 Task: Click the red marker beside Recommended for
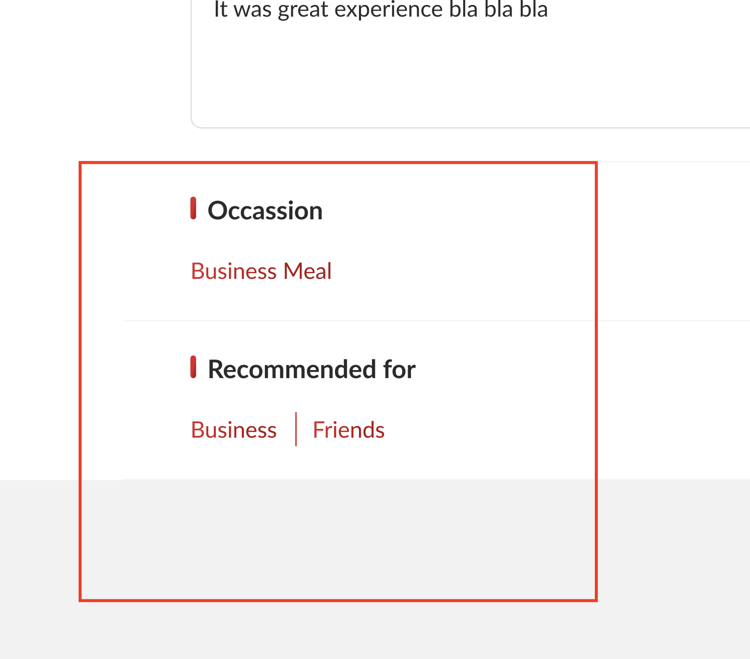[x=193, y=367]
